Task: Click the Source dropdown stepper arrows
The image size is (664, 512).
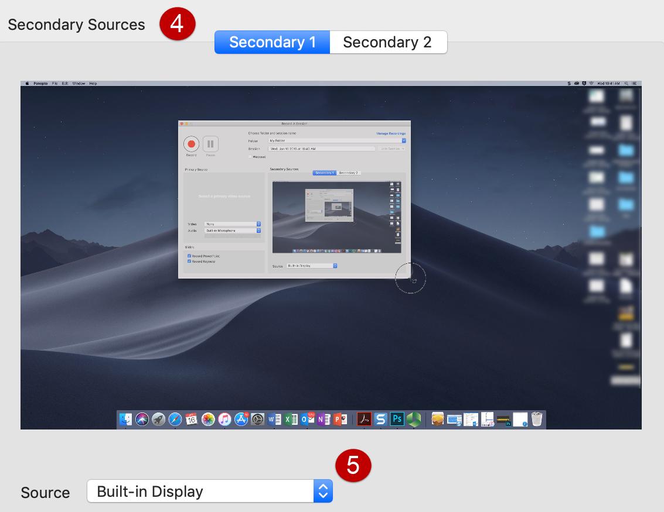Action: pos(323,492)
